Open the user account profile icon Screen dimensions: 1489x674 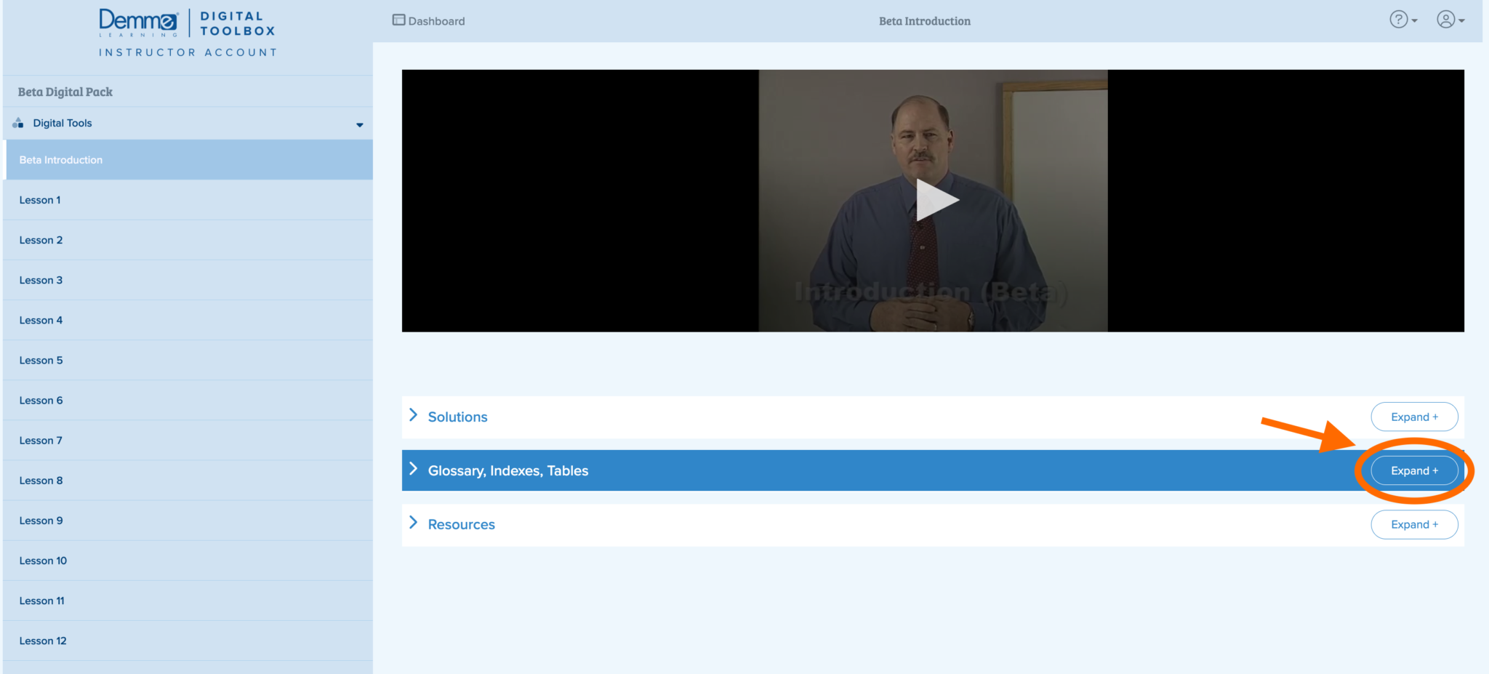[x=1447, y=20]
